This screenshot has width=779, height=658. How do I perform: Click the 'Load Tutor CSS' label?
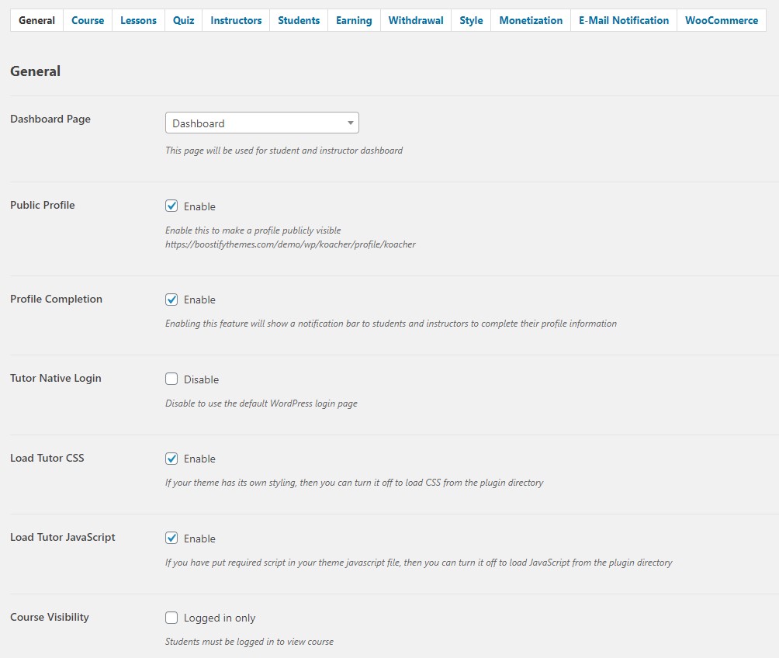(47, 458)
